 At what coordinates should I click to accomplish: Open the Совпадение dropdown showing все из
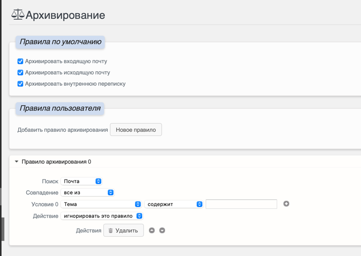coord(88,193)
